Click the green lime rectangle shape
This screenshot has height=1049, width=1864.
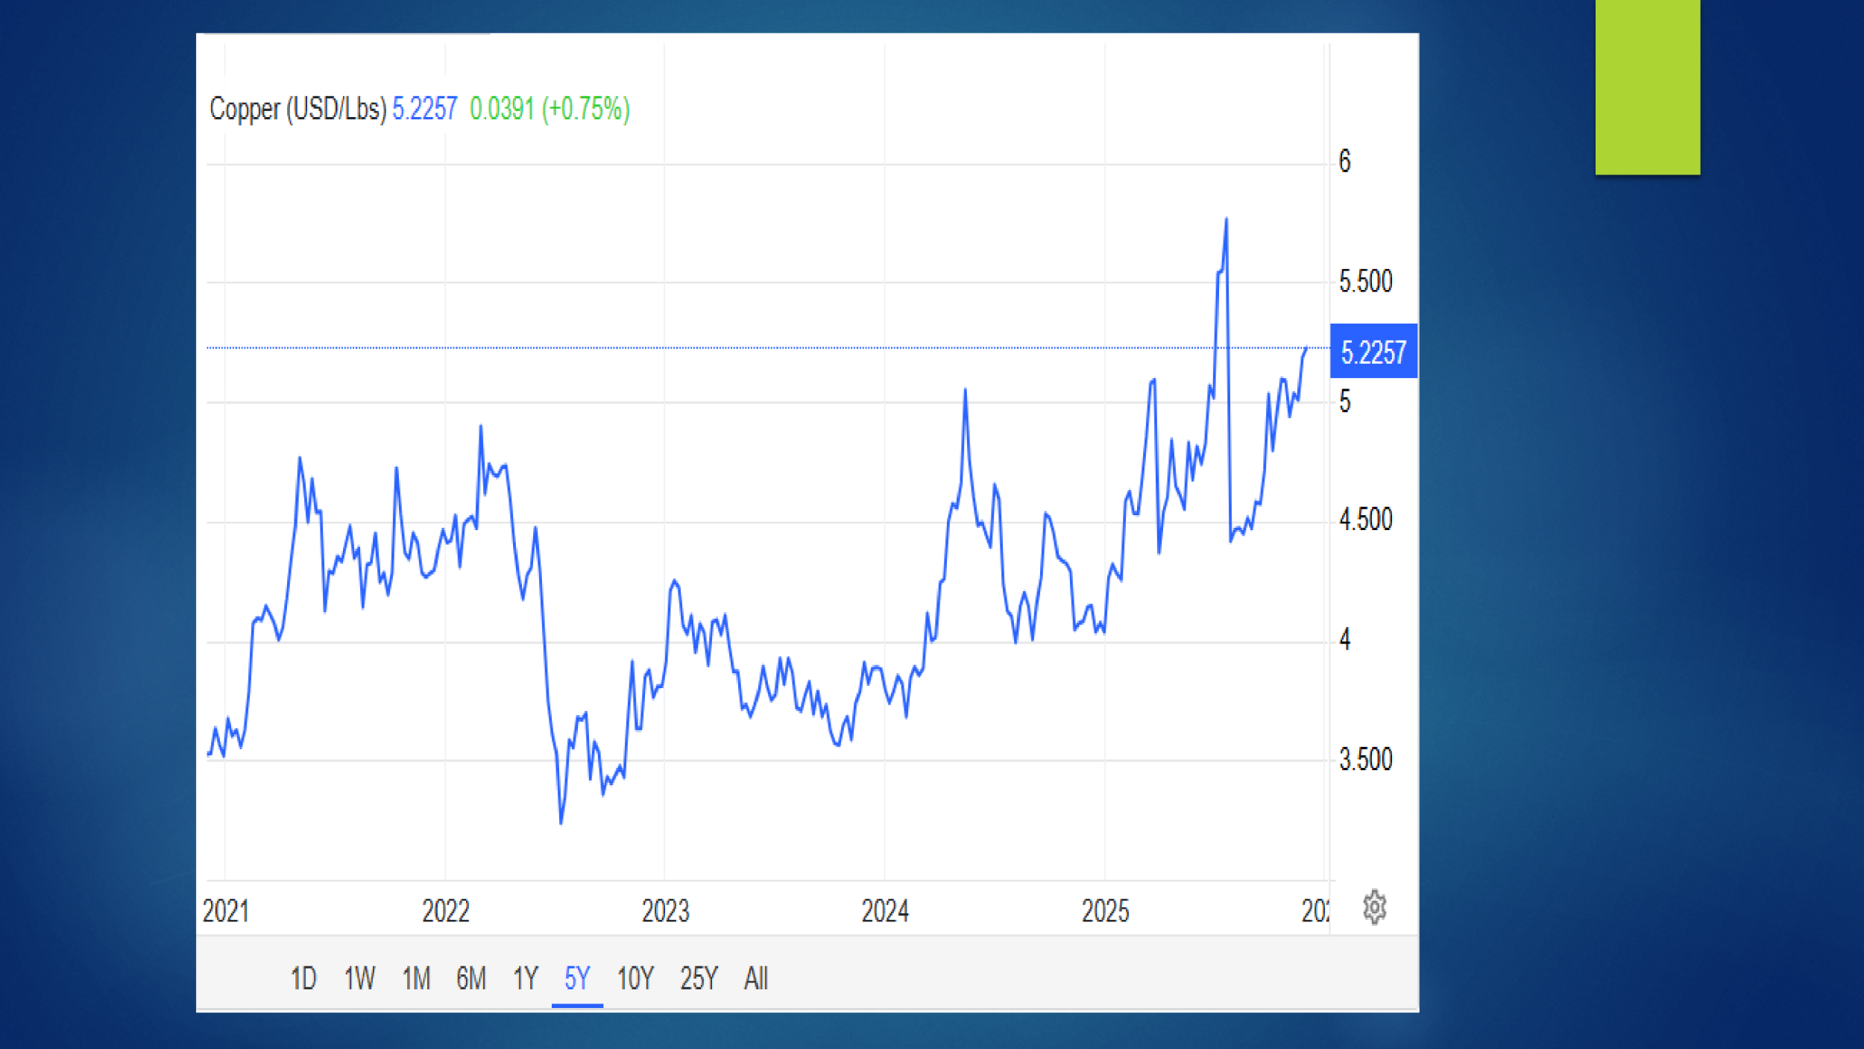(1647, 86)
